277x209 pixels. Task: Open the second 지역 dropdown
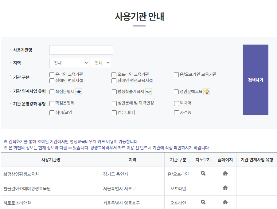coord(100,62)
